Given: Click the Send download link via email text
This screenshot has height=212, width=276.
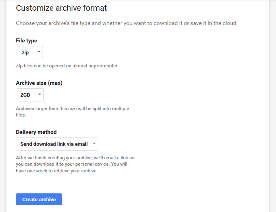Looking at the screenshot, I should tap(54, 144).
